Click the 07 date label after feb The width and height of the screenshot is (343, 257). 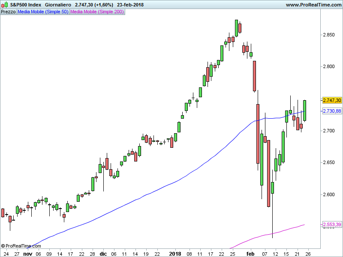click(265, 254)
